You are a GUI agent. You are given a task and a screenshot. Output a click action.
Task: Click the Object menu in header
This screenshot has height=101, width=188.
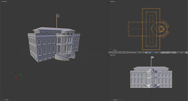pyautogui.click(x=126, y=53)
